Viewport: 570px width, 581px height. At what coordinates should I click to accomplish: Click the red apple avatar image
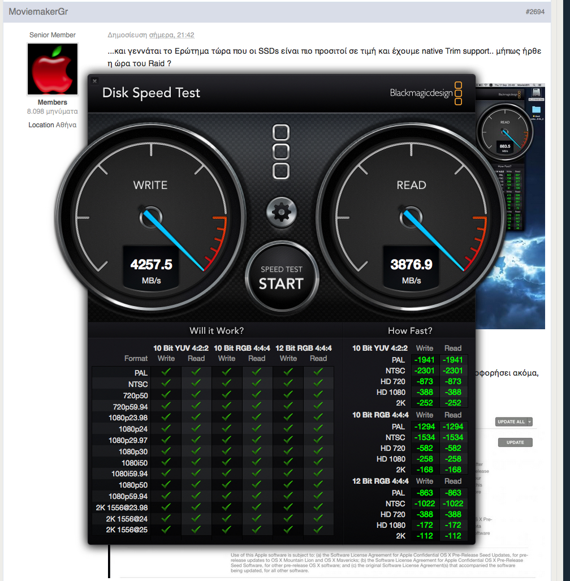[x=53, y=69]
